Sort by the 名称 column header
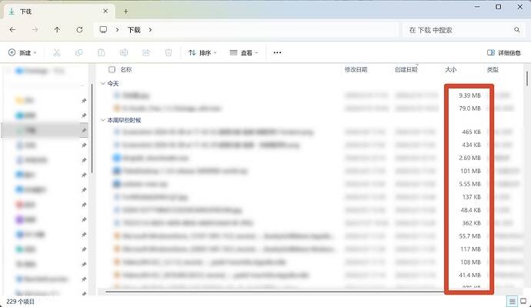 click(126, 69)
